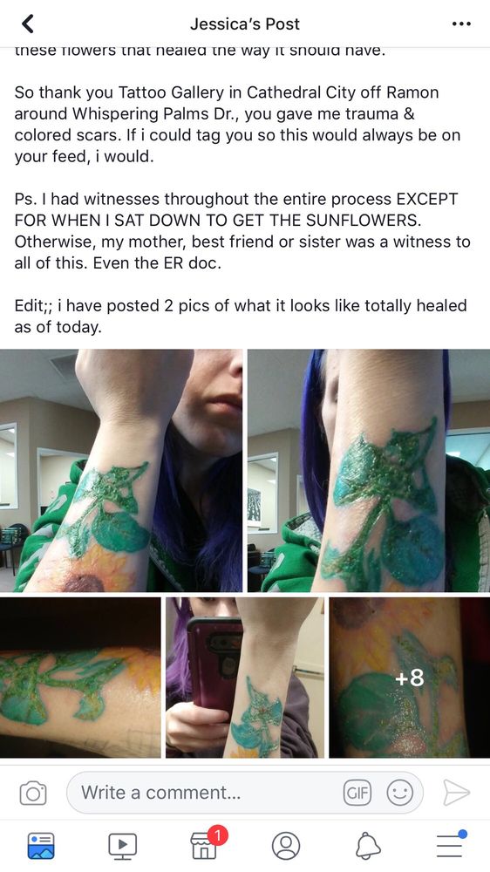Screen dimensions: 490x872
Task: Open the GIF picker
Action: pyautogui.click(x=357, y=793)
